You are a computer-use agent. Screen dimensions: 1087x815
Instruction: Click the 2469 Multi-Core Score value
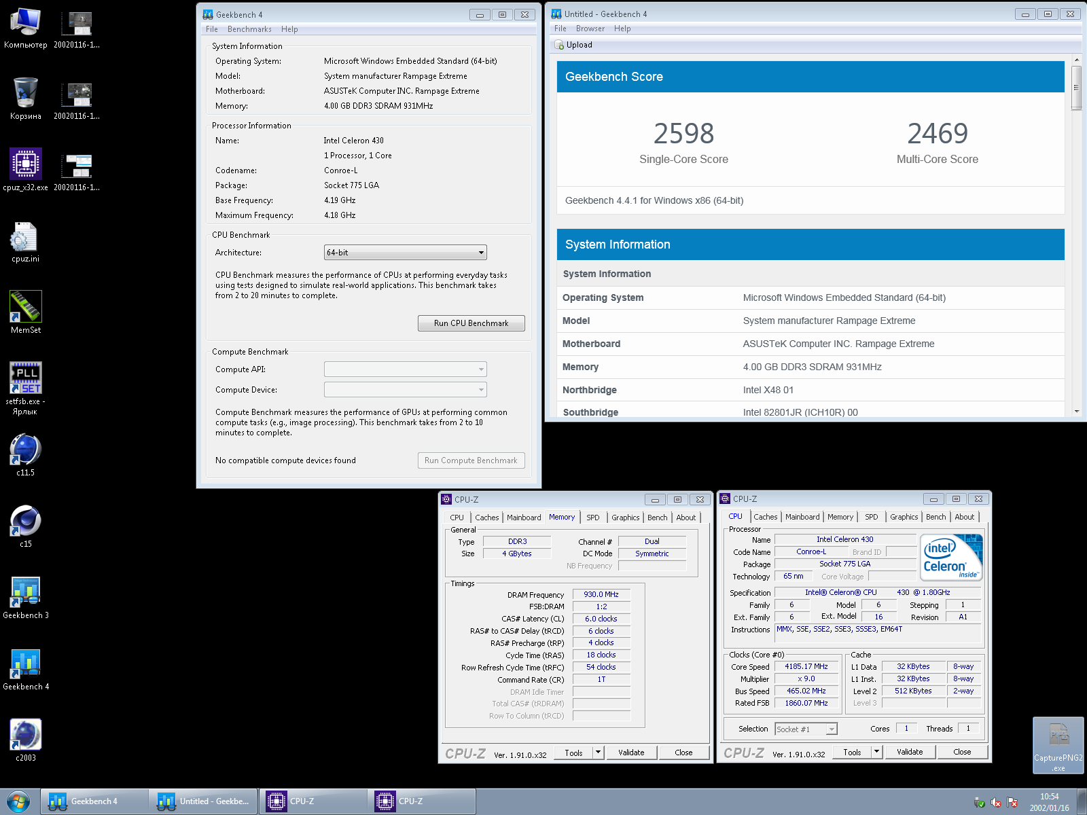click(938, 134)
